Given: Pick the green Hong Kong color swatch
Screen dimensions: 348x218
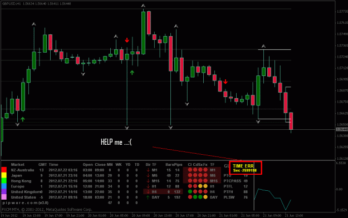Looking at the screenshot, I should [x=4, y=181].
